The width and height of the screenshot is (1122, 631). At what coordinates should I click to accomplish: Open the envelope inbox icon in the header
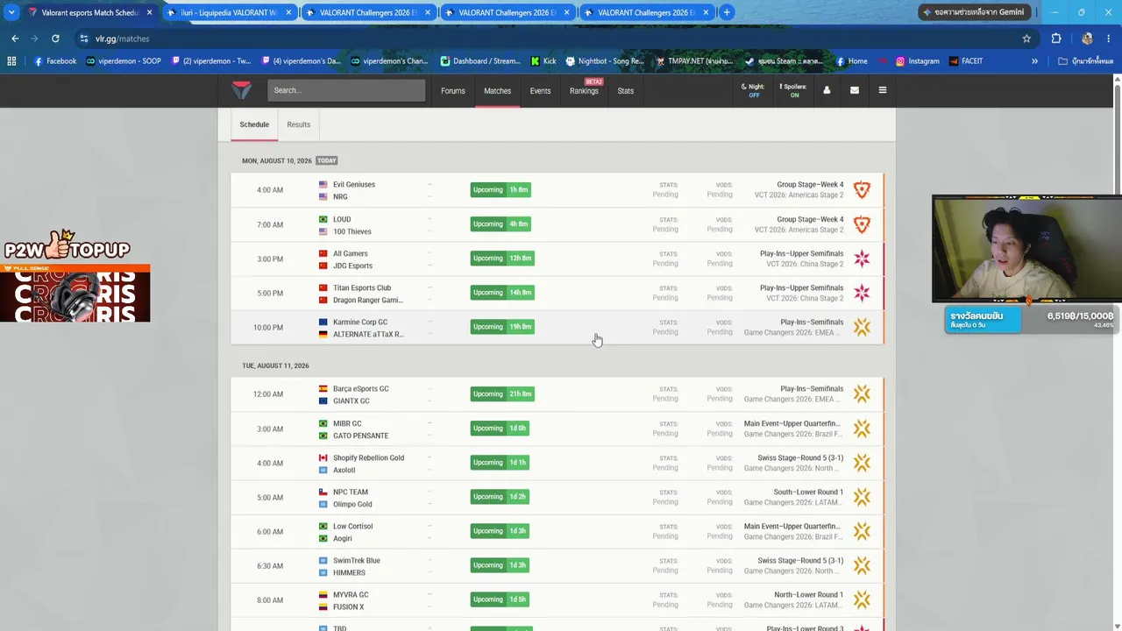[x=855, y=90]
